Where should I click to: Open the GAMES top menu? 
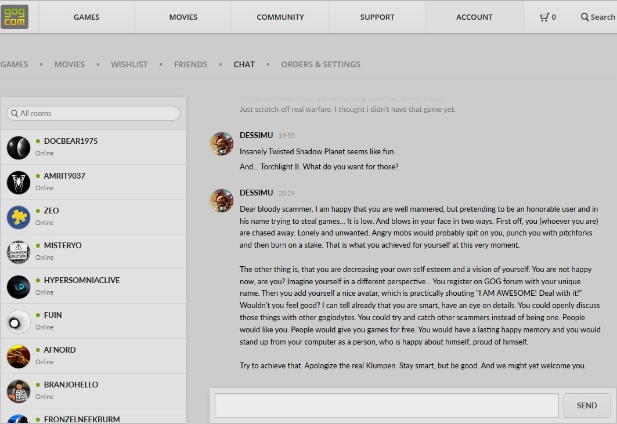[x=86, y=17]
